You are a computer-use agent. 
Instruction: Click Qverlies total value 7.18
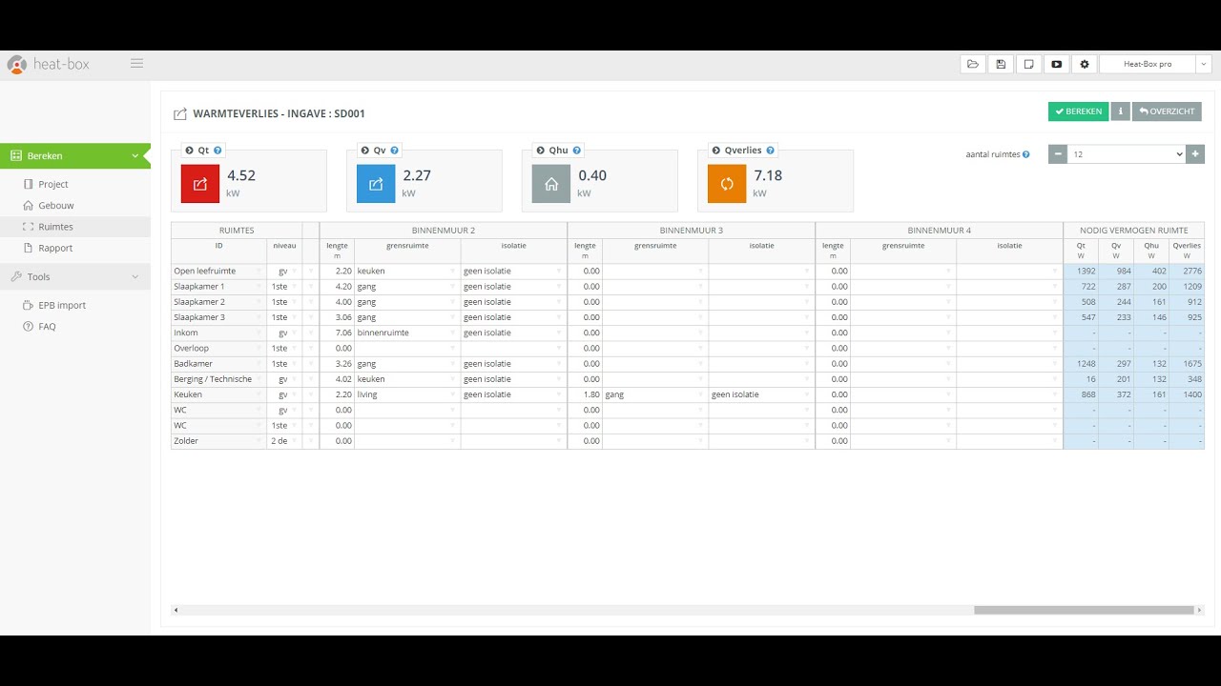tap(768, 175)
